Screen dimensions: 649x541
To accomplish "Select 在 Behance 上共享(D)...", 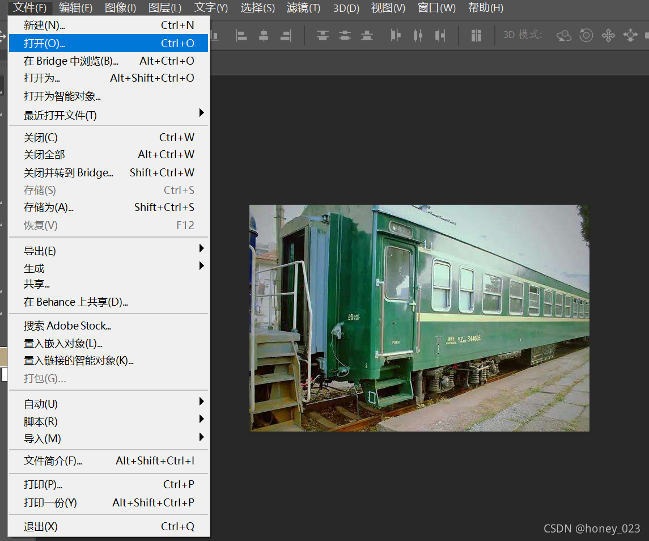I will [108, 302].
